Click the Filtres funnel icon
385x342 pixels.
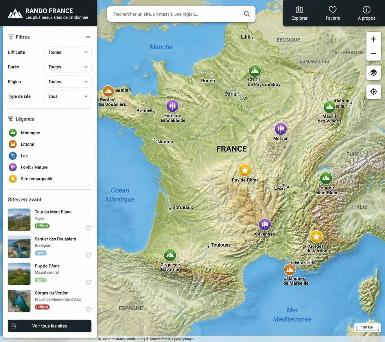11,37
